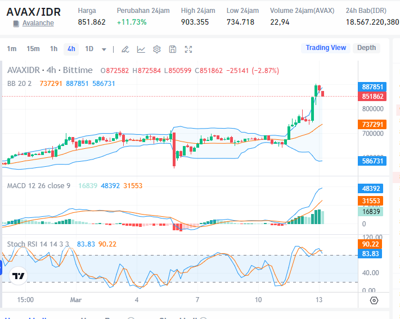The image size is (400, 319).
Task: Click the 31553 signal axis label
Action: tap(371, 201)
